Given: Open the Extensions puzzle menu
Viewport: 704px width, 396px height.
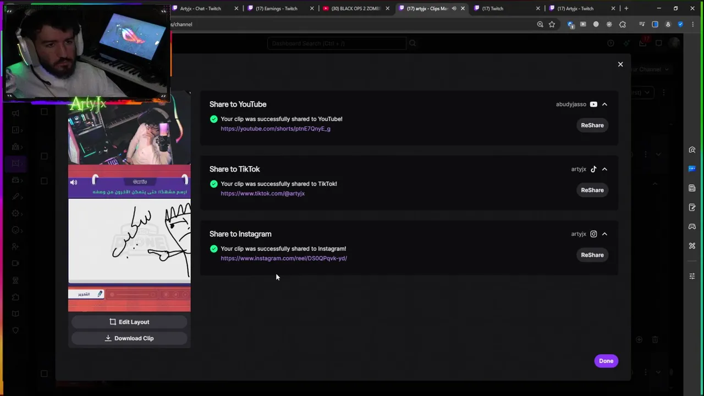Looking at the screenshot, I should (x=622, y=24).
